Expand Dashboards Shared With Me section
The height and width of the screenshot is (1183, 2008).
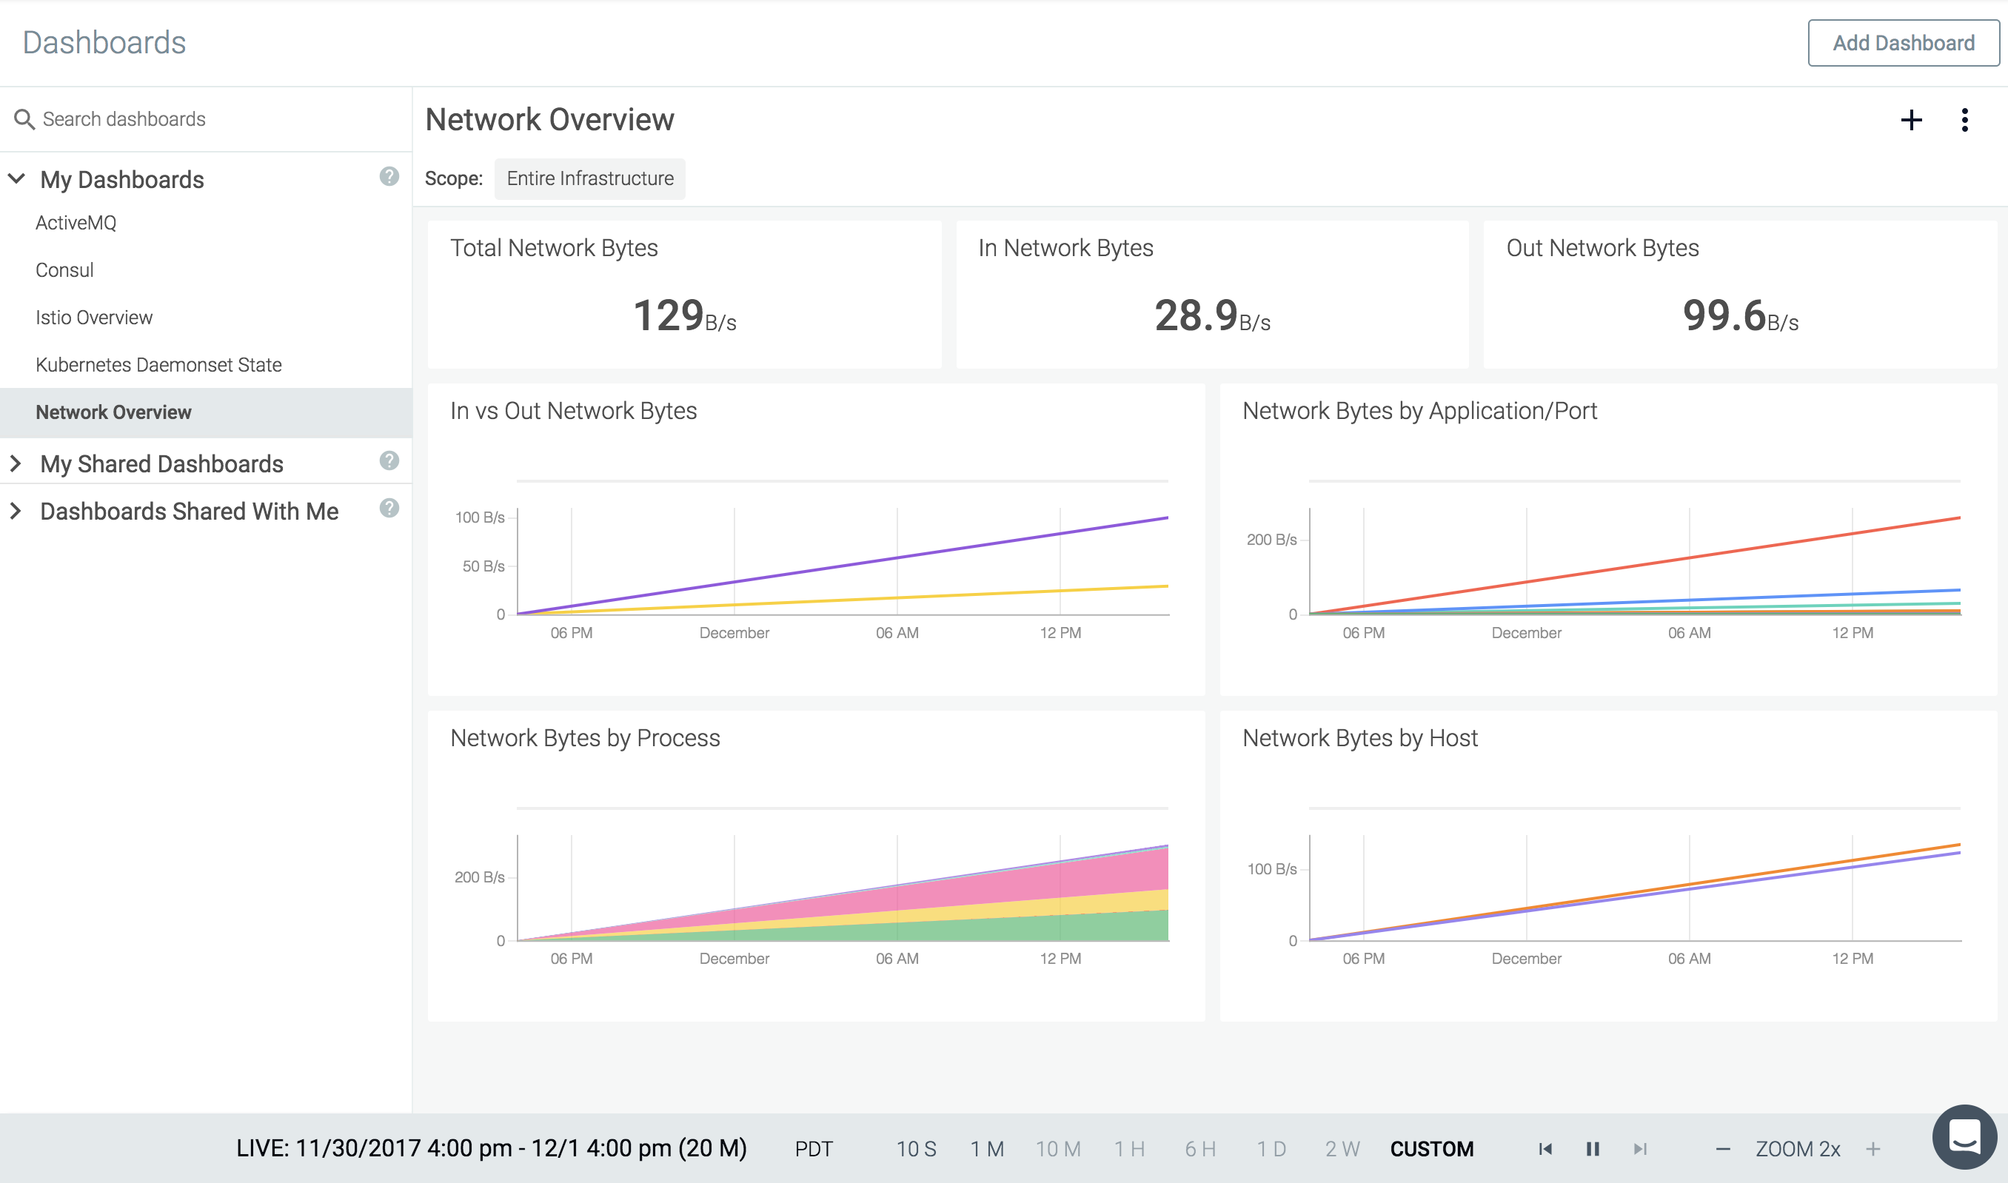pyautogui.click(x=15, y=511)
